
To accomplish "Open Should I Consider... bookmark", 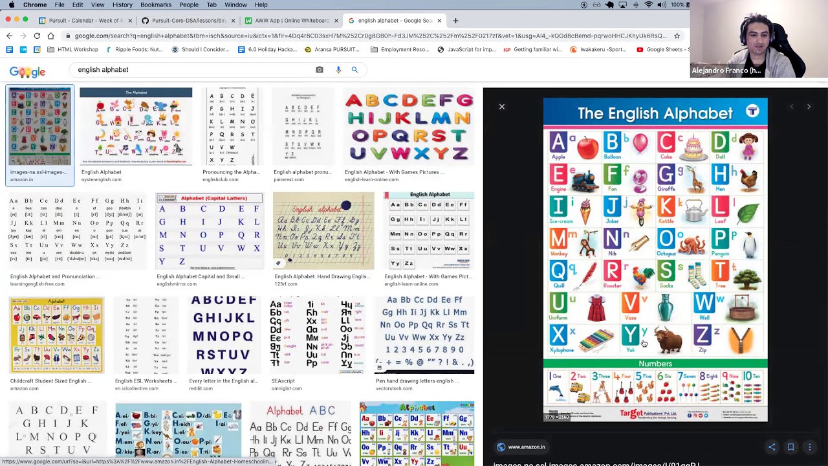I will pos(201,49).
